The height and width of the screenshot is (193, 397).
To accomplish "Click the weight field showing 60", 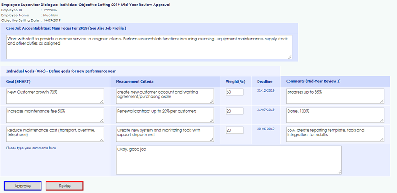I will tap(235, 92).
